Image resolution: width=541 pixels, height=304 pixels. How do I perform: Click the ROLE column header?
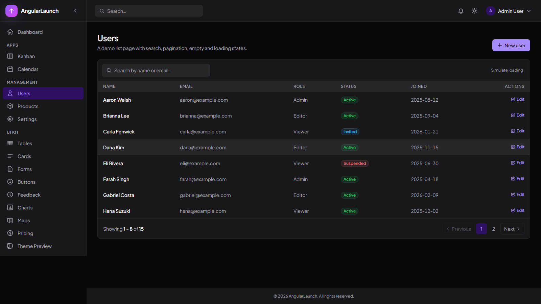coord(299,86)
